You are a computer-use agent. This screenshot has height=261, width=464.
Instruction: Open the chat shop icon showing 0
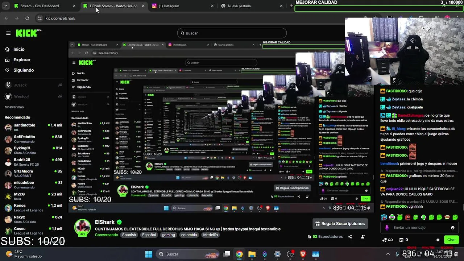pos(403,240)
